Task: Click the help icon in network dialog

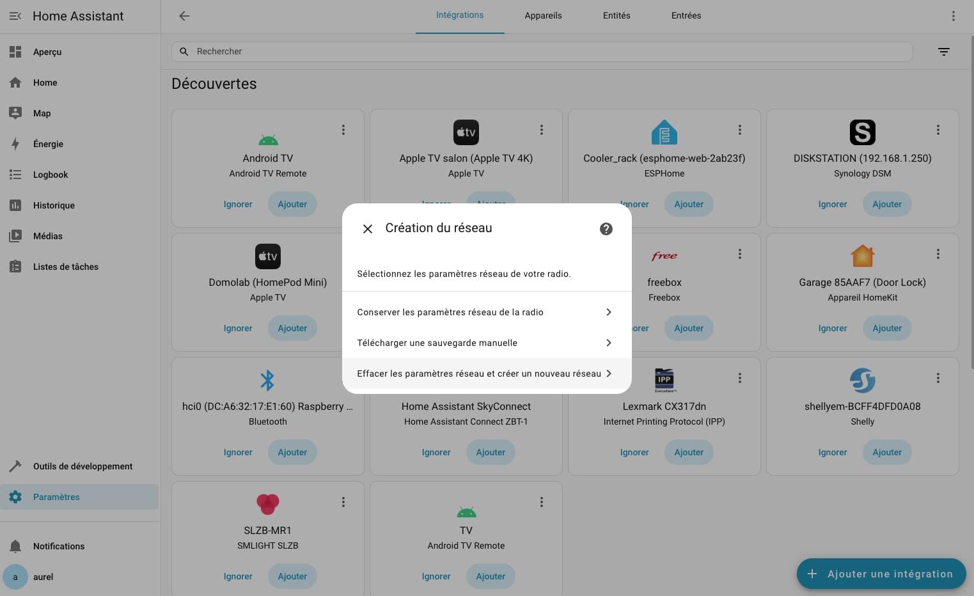Action: click(606, 229)
